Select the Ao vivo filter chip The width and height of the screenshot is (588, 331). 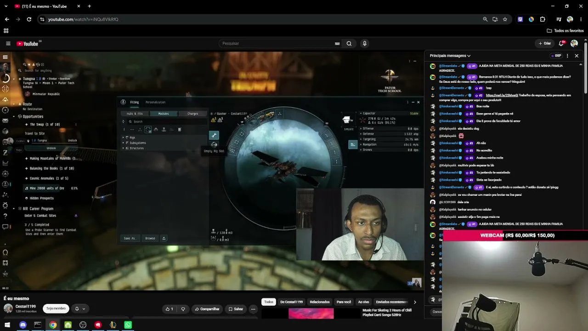[x=363, y=302]
